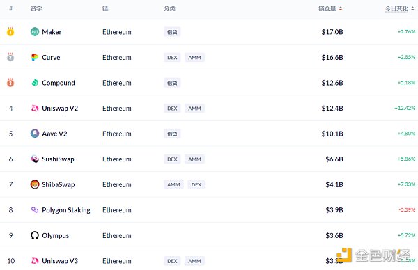Sort by 今日变化 column arrows

[412, 9]
